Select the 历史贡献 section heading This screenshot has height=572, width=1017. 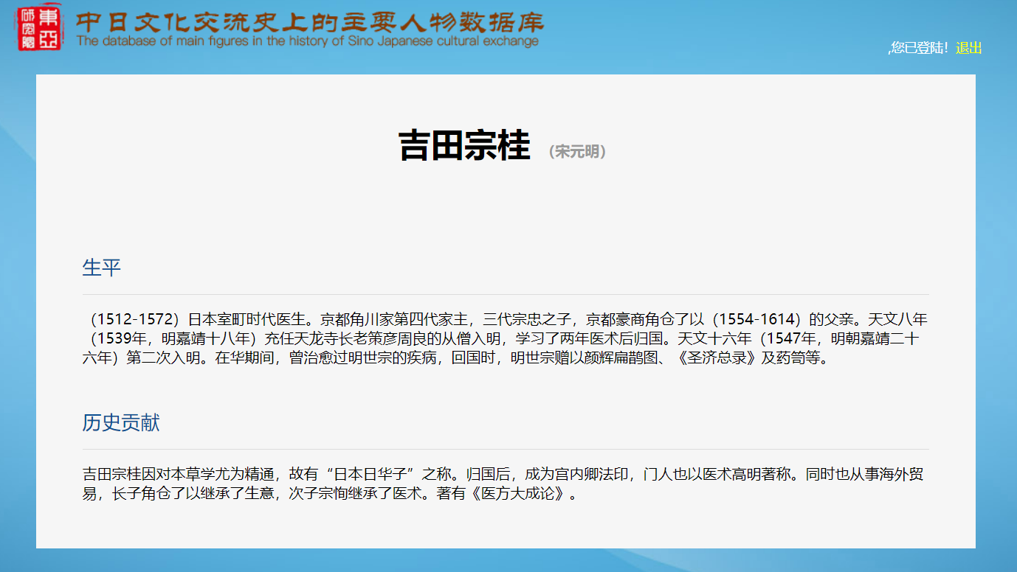point(120,423)
